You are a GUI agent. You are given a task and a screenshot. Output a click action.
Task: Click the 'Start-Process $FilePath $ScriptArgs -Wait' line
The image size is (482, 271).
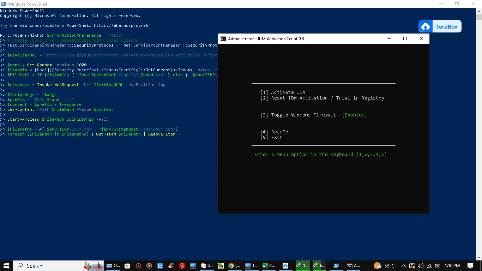(58, 119)
